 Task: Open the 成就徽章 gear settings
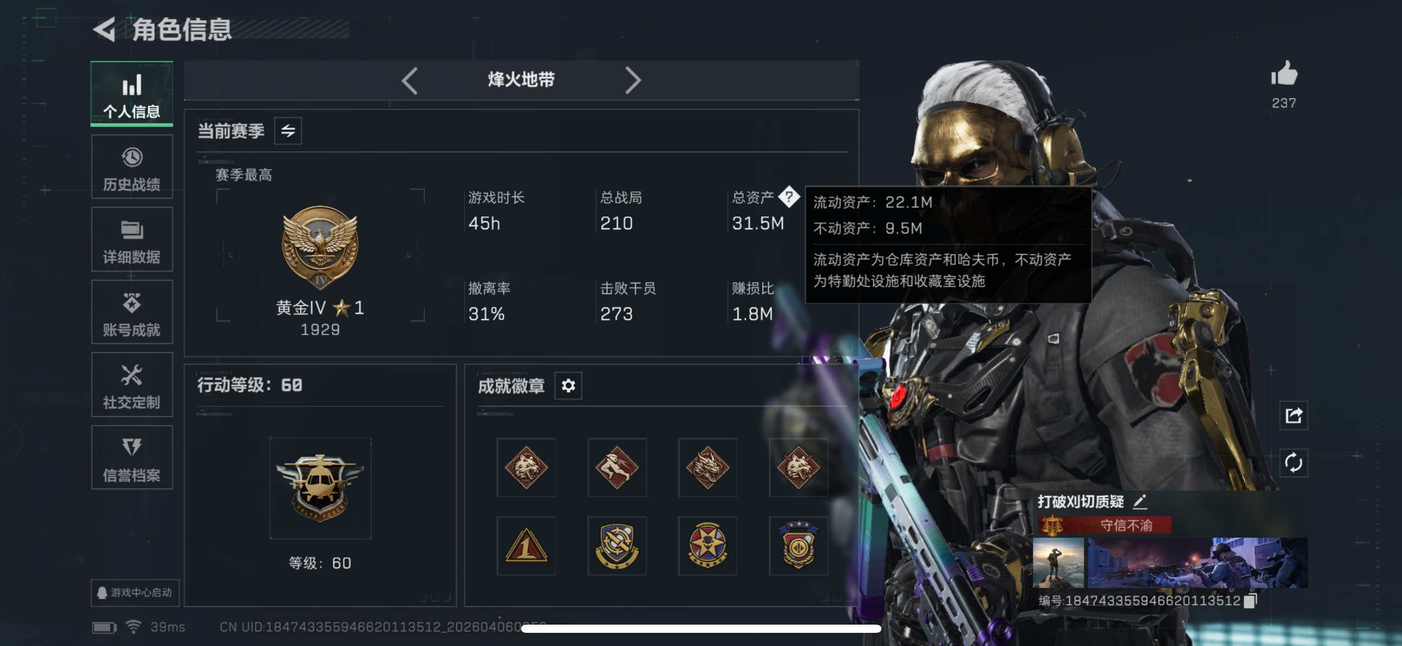tap(568, 386)
